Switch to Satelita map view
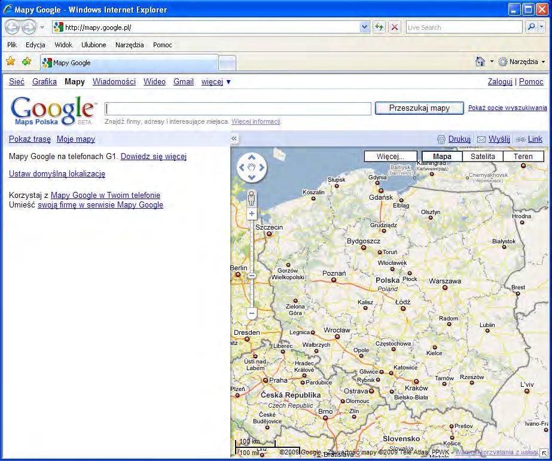This screenshot has width=552, height=461. pos(483,156)
